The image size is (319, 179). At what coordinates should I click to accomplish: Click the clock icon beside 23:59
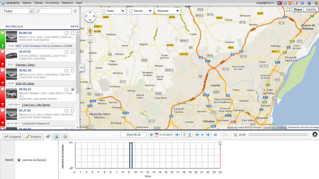(x=235, y=135)
